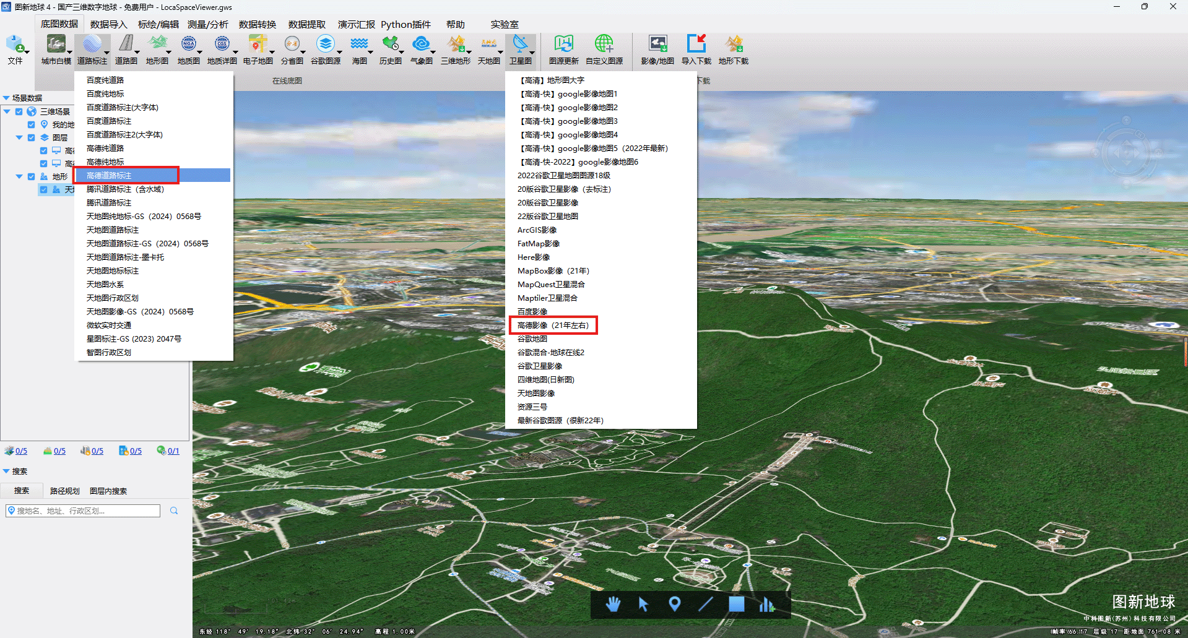Toggle the 地形 terrain checkbox
The height and width of the screenshot is (638, 1188).
coord(31,177)
